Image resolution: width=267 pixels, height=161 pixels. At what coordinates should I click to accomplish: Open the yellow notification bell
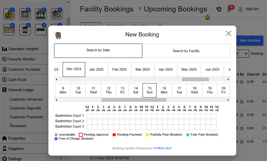click(x=208, y=18)
